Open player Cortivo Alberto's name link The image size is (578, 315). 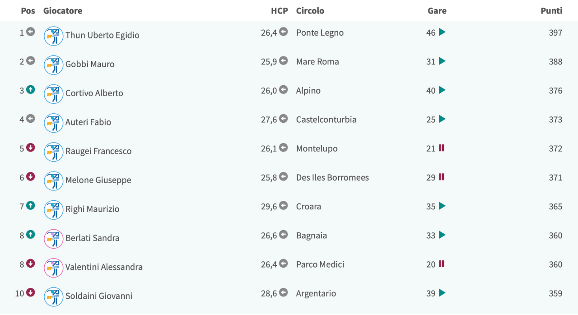[x=94, y=93]
